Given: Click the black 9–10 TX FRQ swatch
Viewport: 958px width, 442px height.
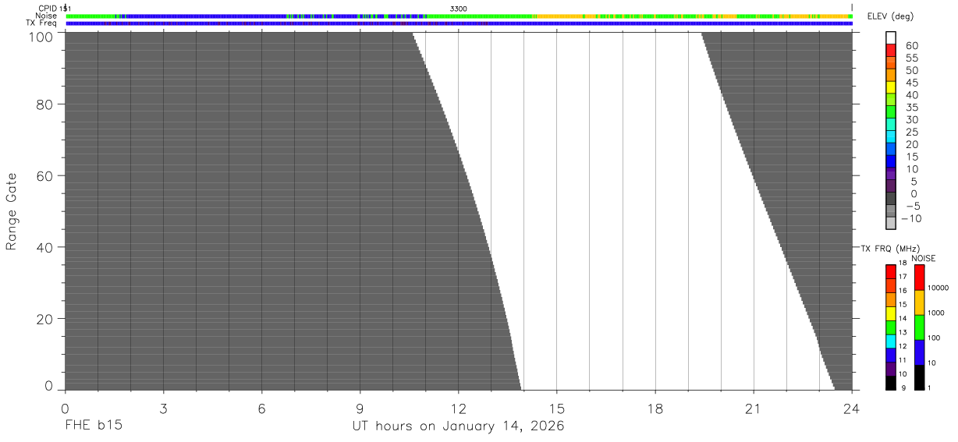Looking at the screenshot, I should tap(891, 383).
